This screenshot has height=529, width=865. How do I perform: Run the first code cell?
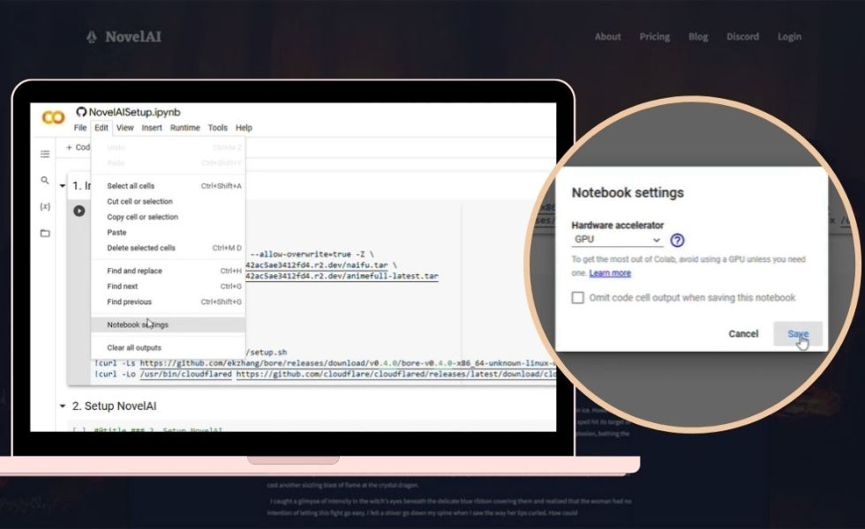[x=79, y=211]
